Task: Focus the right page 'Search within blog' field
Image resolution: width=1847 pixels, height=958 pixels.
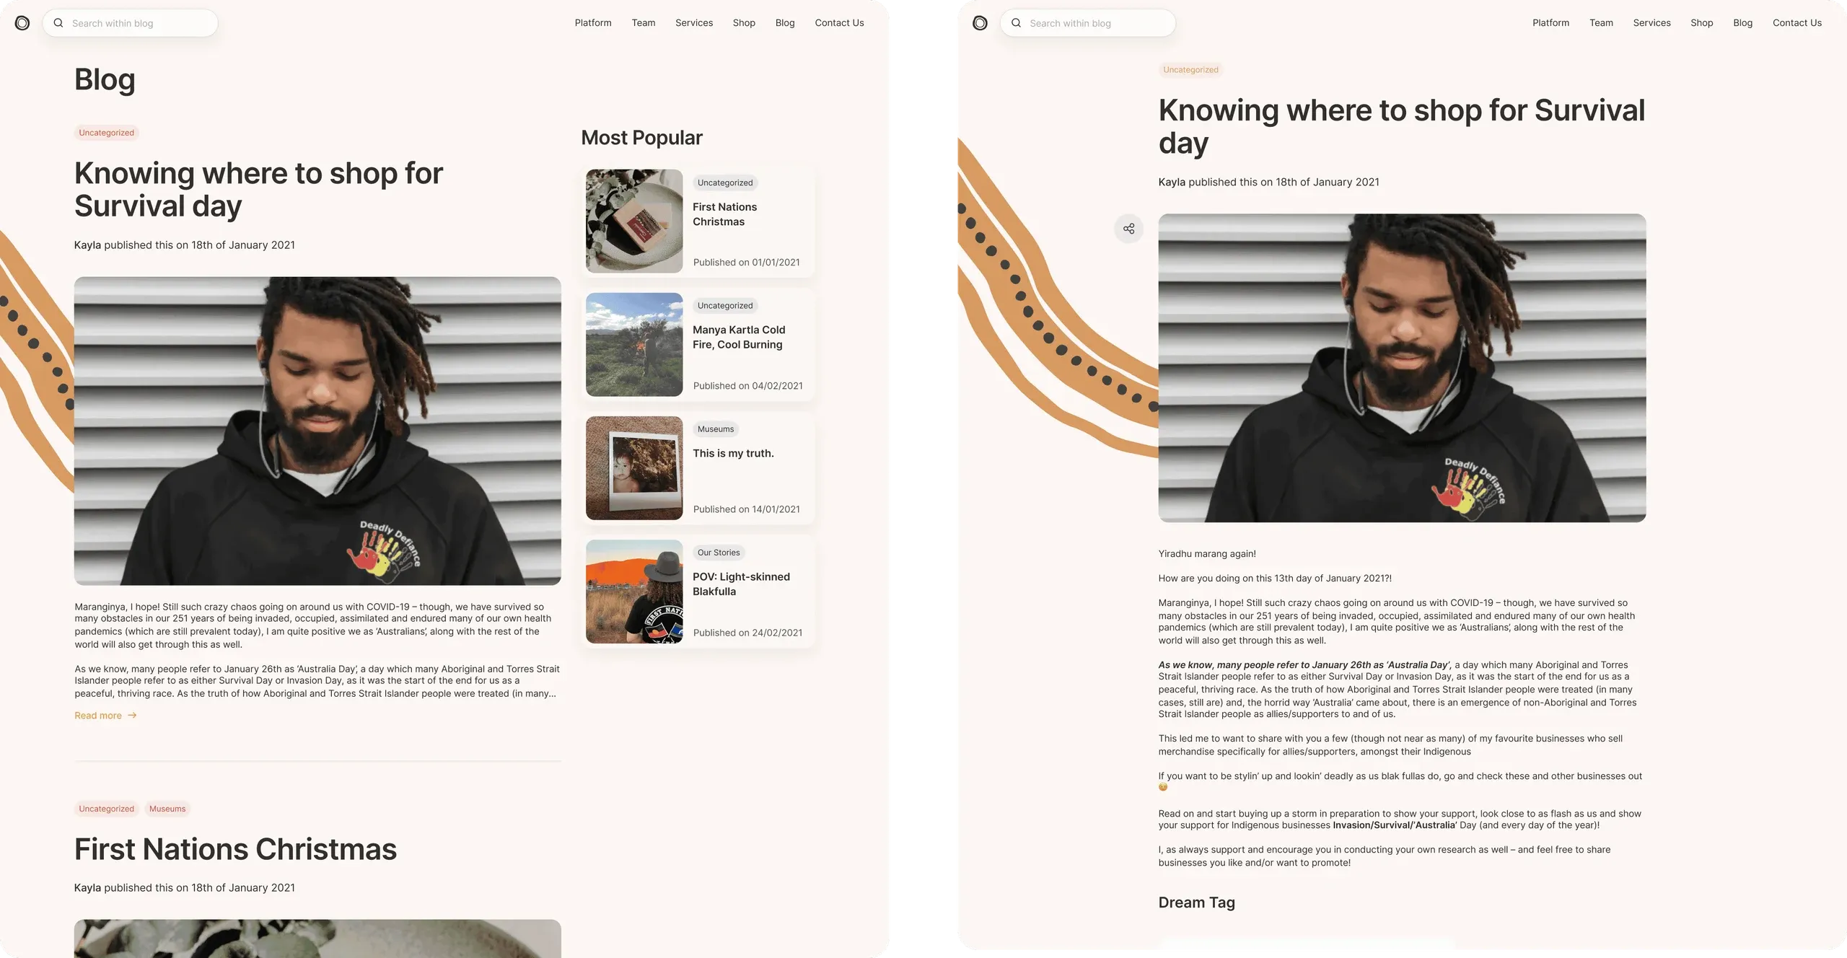Action: 1088,23
